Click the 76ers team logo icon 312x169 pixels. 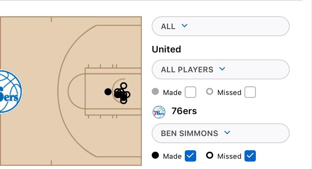(159, 112)
